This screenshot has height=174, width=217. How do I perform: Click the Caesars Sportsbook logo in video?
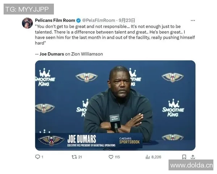129,140
